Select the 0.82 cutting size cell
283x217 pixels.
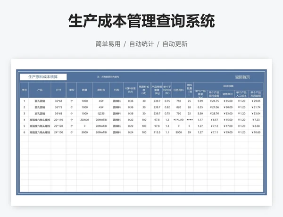pos(167,107)
